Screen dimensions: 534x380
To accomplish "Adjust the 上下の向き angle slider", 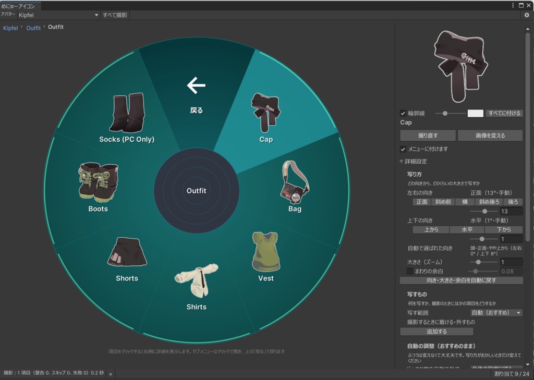I will click(483, 239).
